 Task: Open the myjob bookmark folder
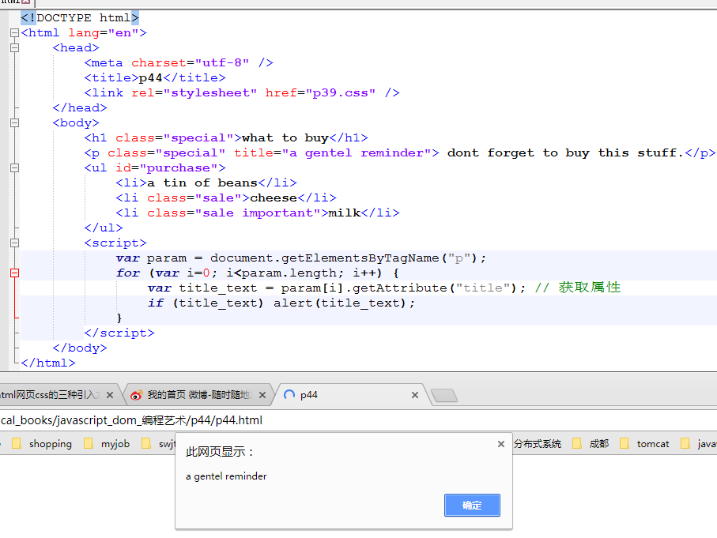pyautogui.click(x=107, y=444)
